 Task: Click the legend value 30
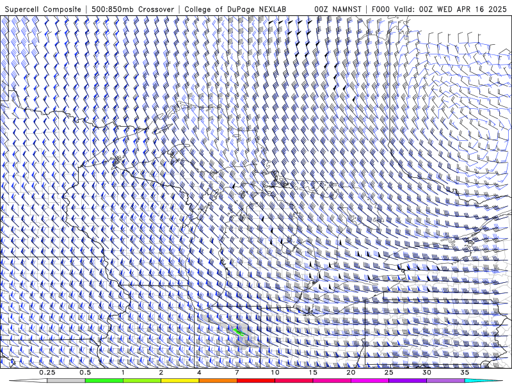coord(426,372)
